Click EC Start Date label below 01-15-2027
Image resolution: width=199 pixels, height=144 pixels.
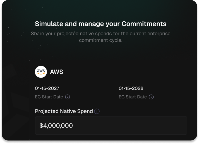coord(49,97)
